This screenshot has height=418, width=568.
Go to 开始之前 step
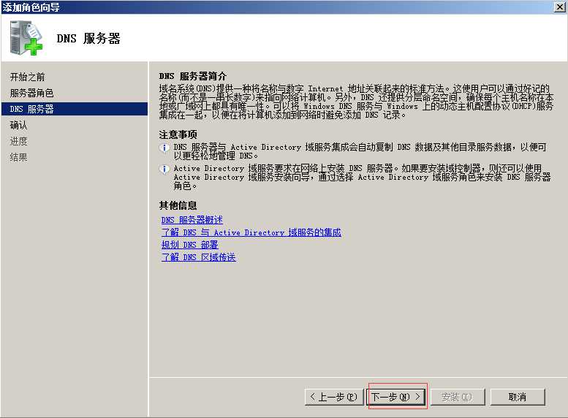click(28, 77)
